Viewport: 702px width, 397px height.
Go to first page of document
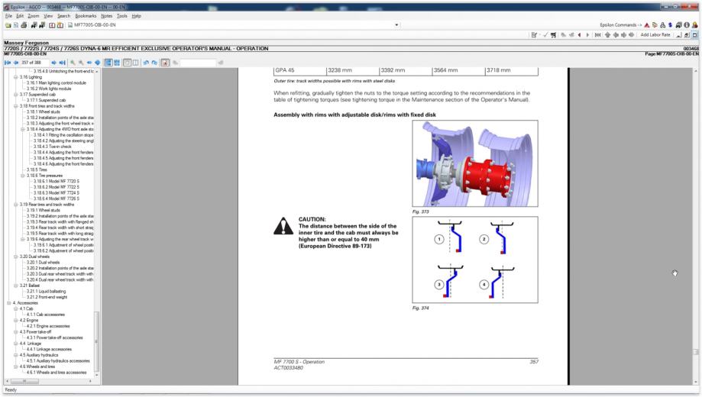tap(8, 63)
